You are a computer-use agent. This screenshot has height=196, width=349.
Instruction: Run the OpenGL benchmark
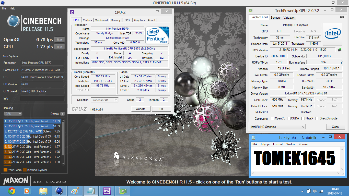click(x=60, y=40)
